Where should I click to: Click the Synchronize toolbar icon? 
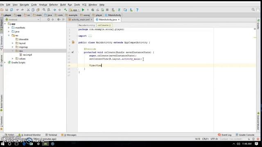tap(11, 10)
